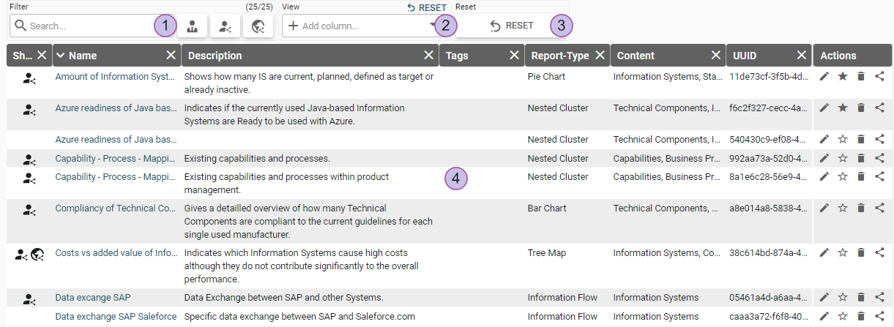The height and width of the screenshot is (327, 894).
Task: Share the Compliancy of Technical Components report
Action: tap(879, 208)
